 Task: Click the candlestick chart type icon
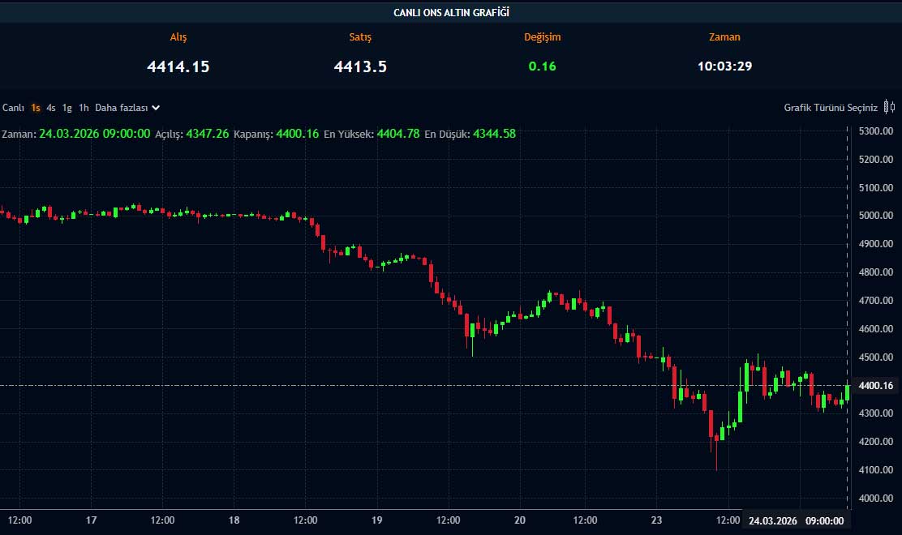pyautogui.click(x=890, y=107)
